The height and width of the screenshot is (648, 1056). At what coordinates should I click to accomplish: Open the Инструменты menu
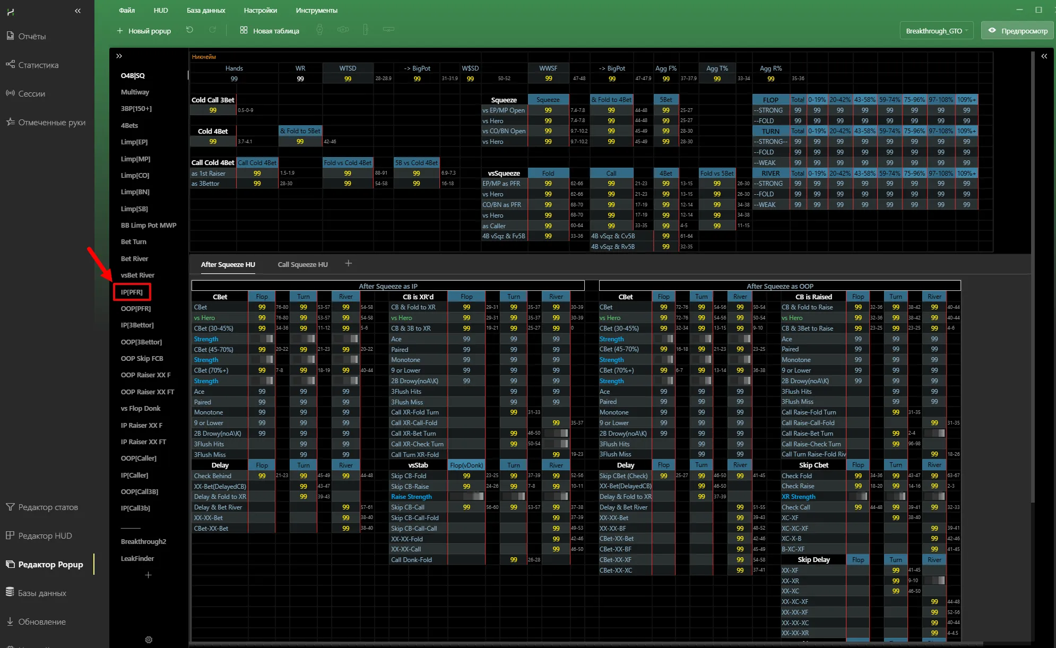317,10
